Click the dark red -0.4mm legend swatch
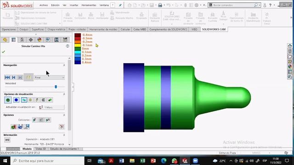The image size is (294, 165). (78, 35)
